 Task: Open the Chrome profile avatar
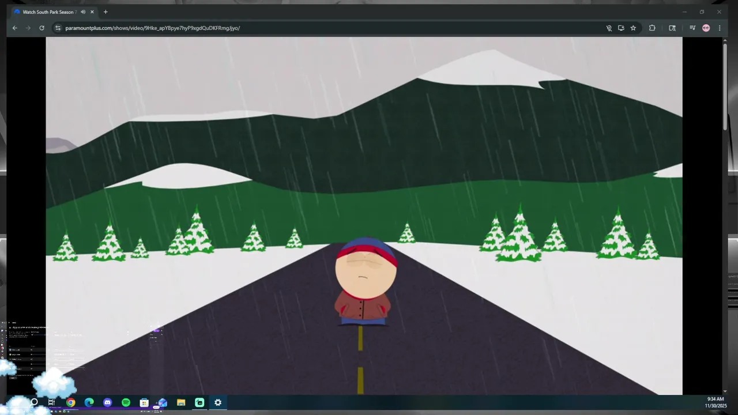point(706,28)
